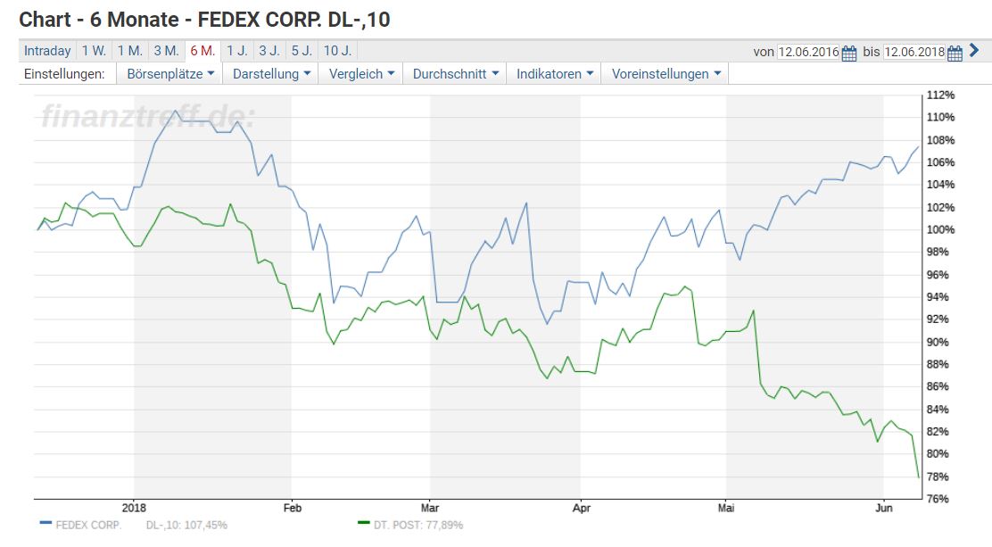Click the DL-,10: 107,45% legend value

tap(186, 525)
